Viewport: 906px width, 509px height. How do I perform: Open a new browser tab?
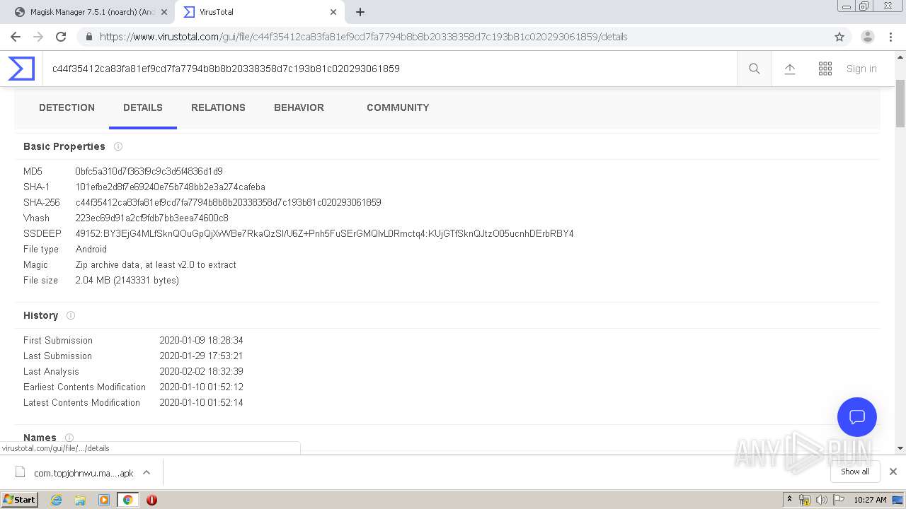tap(360, 12)
